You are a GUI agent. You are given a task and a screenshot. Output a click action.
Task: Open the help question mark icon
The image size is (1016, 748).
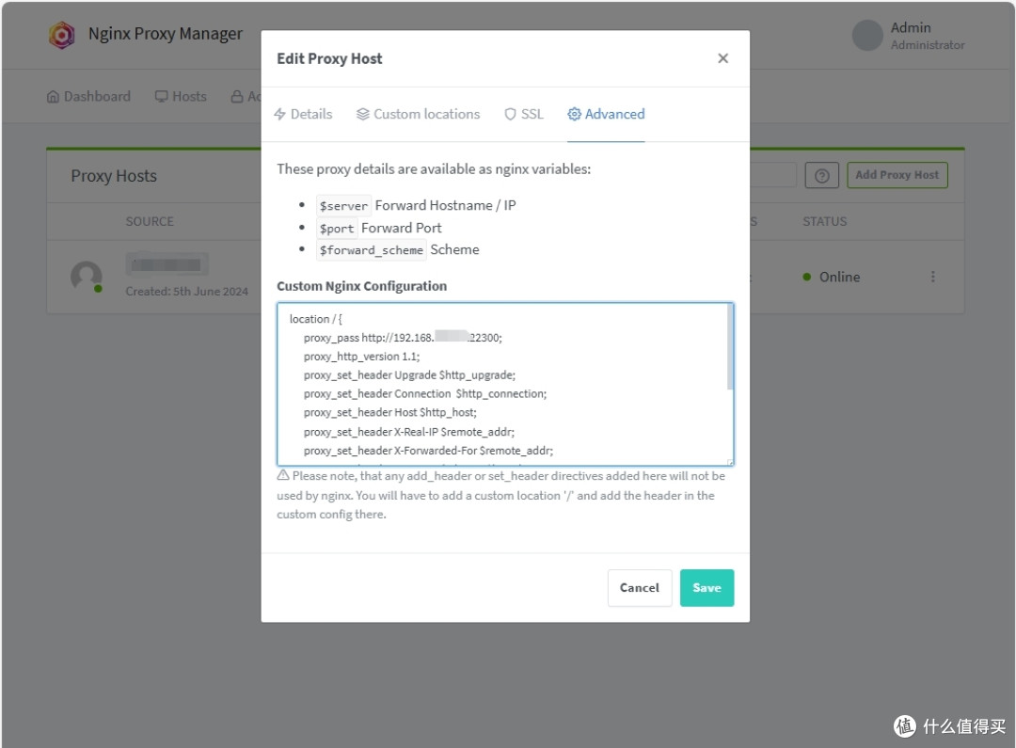822,175
